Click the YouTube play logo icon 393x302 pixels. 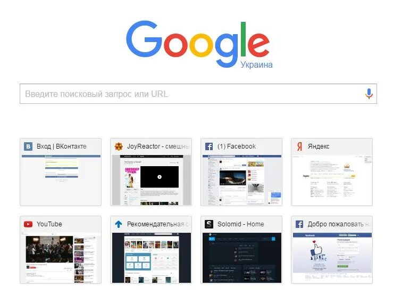click(x=28, y=224)
